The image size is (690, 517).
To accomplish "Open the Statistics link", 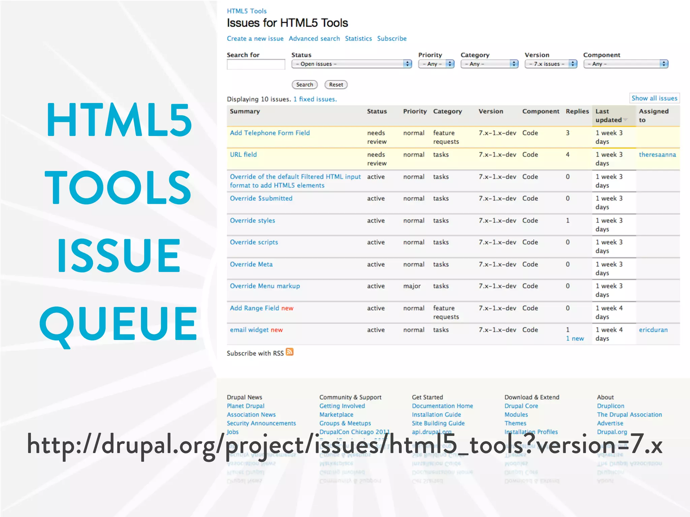I will pos(358,39).
